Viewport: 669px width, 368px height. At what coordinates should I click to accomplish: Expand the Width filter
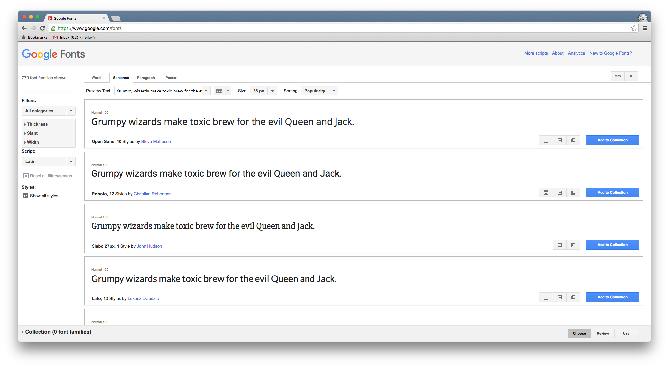[x=31, y=142]
